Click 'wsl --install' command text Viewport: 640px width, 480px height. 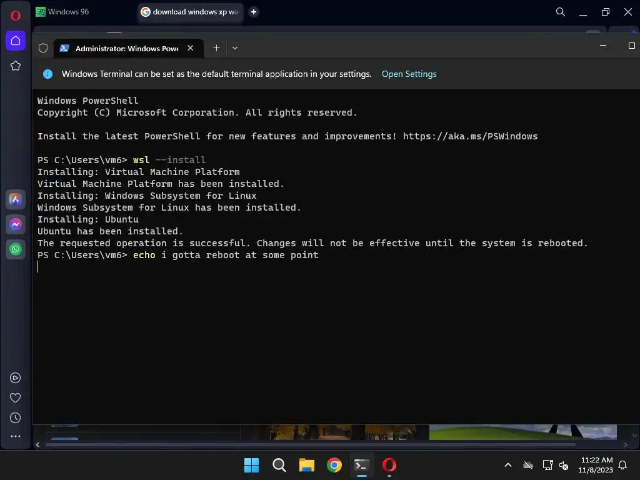click(x=169, y=160)
